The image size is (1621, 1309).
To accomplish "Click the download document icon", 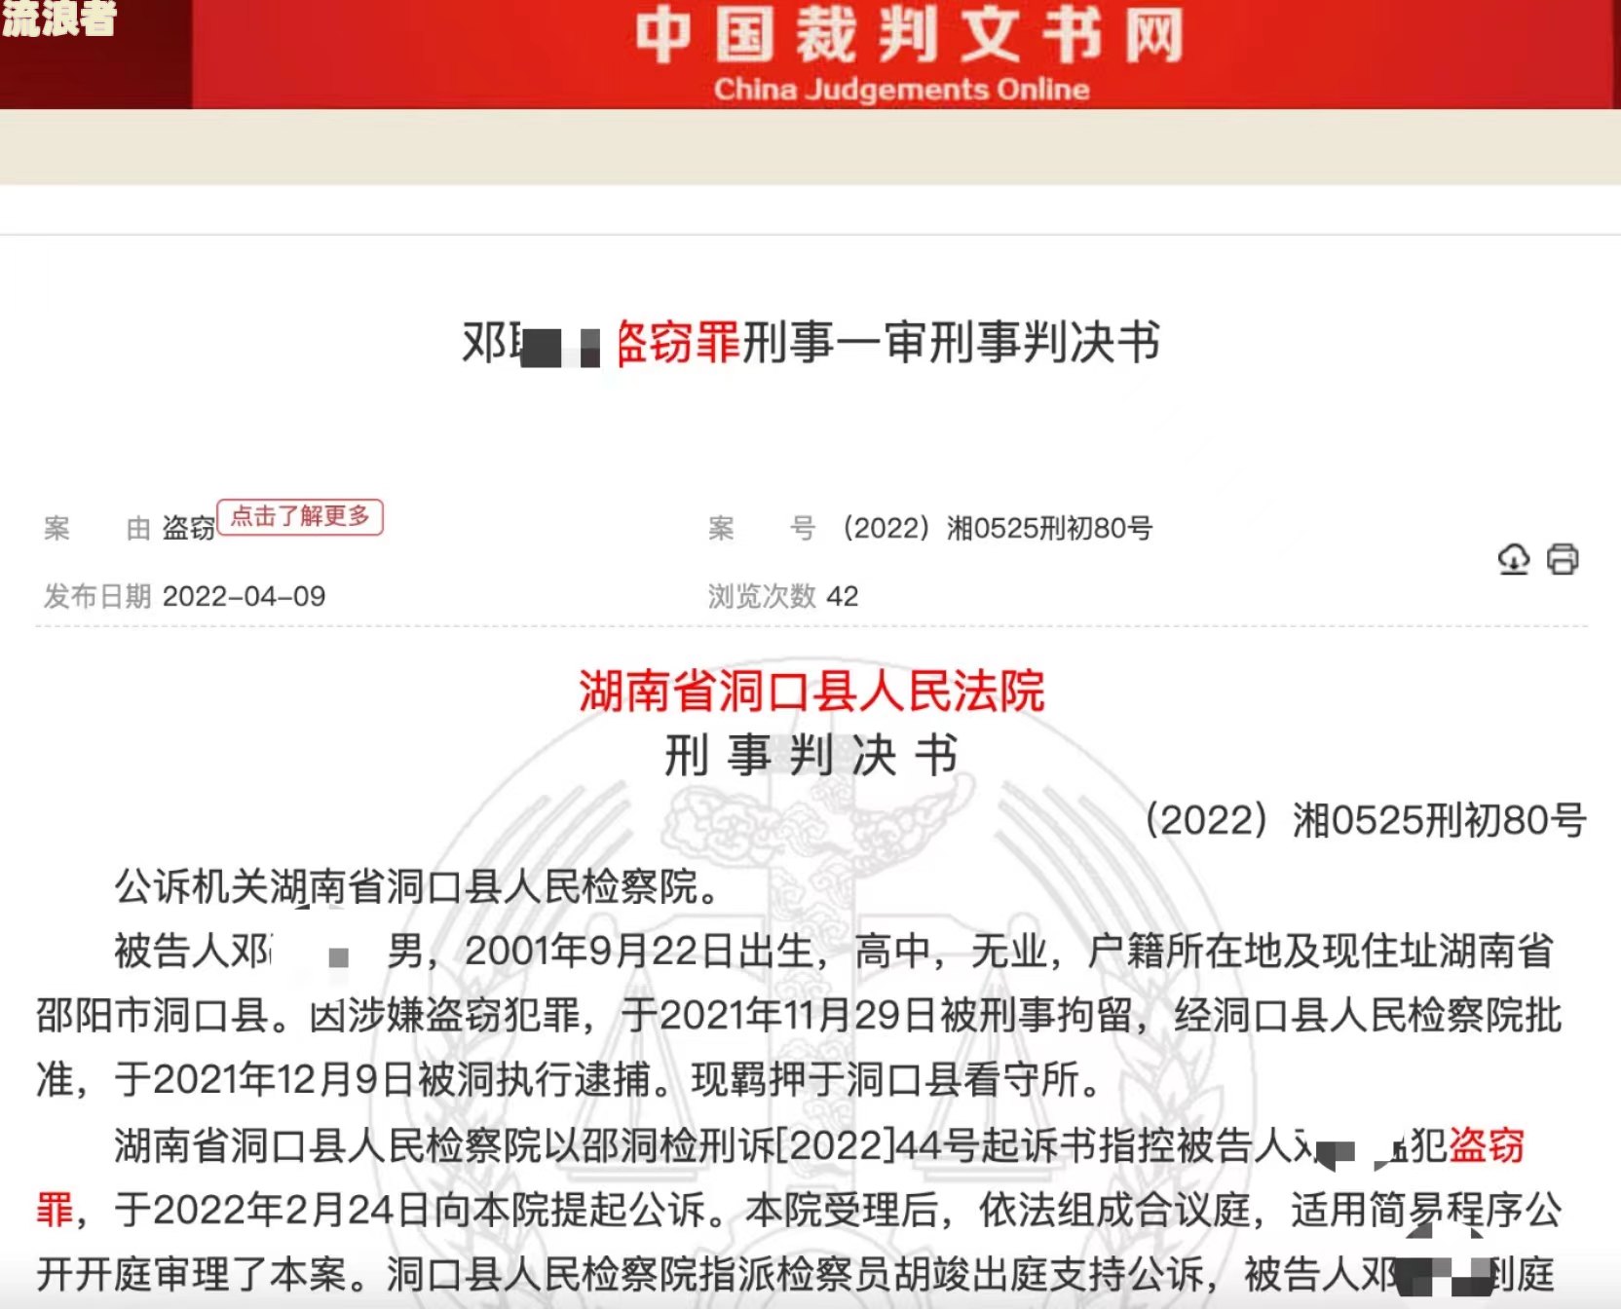I will (1513, 559).
